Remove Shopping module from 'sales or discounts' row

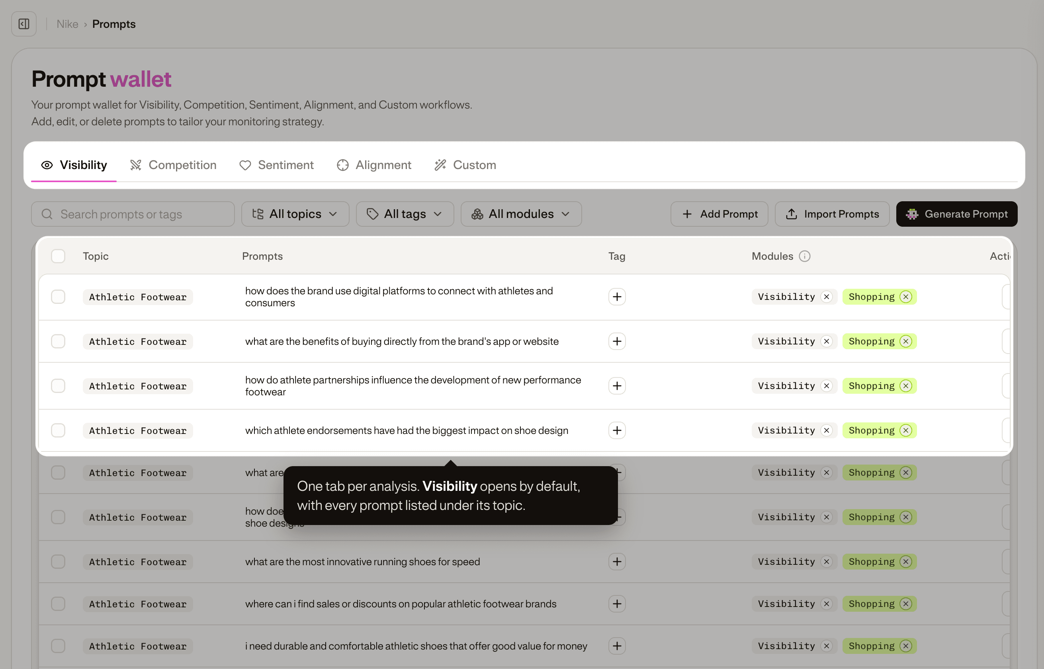click(x=906, y=604)
